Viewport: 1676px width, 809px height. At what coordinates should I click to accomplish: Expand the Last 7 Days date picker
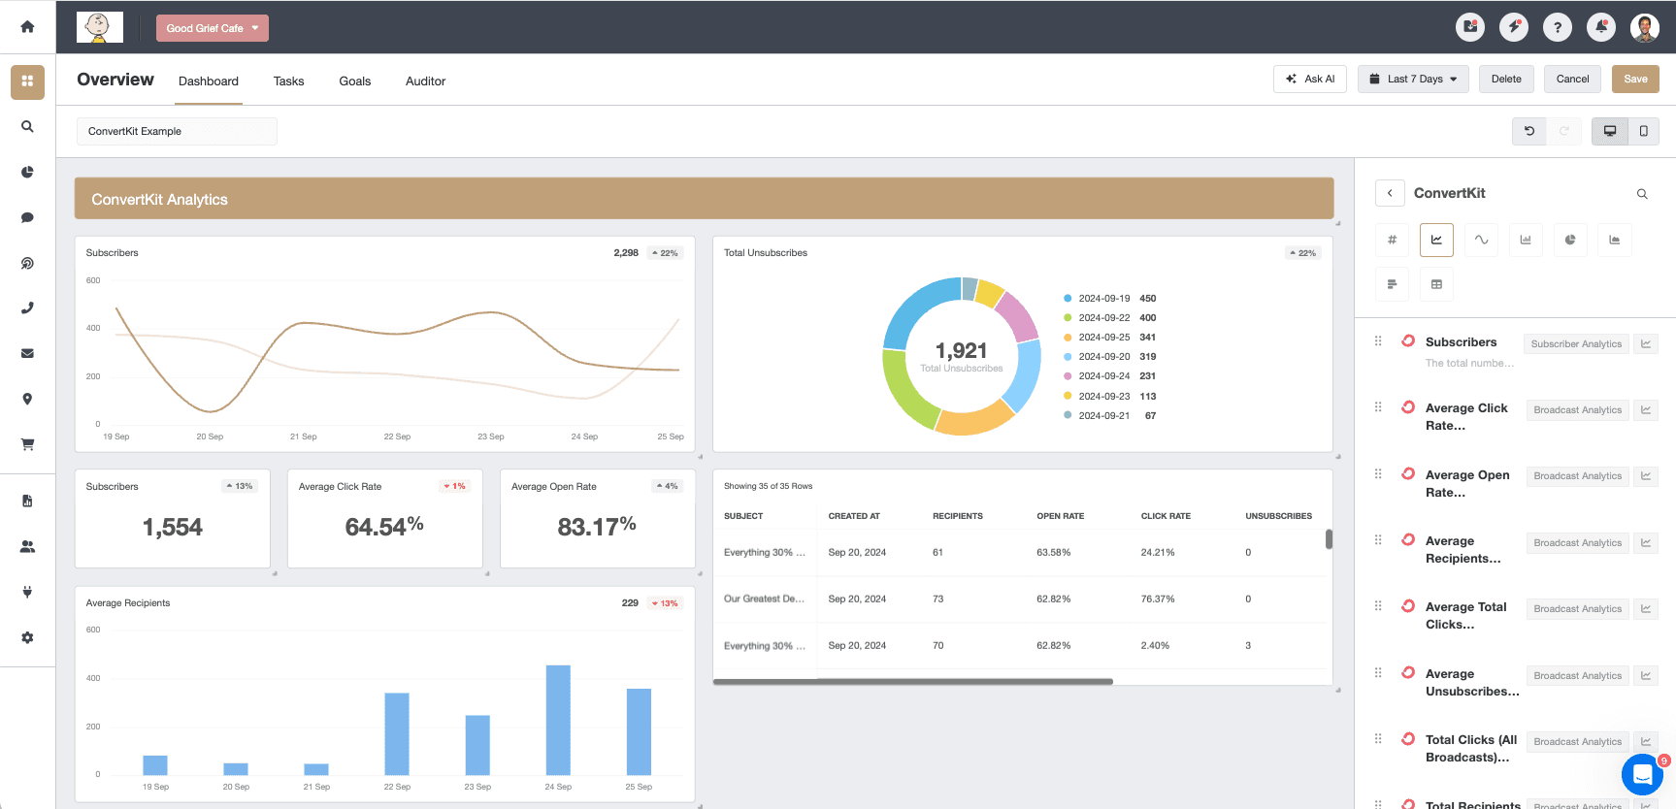(1413, 80)
